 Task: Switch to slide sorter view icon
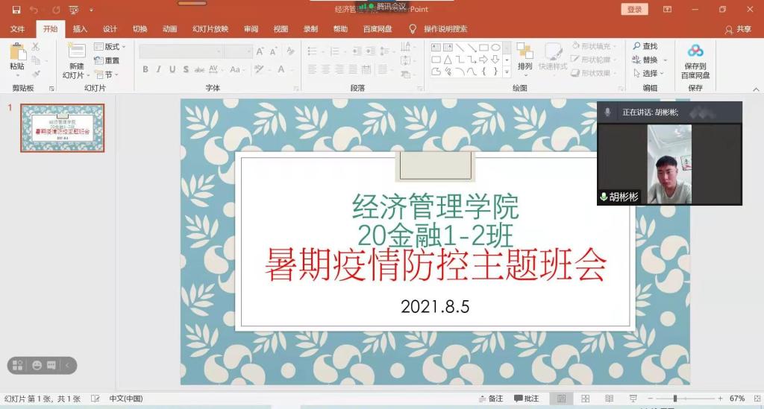pos(586,399)
